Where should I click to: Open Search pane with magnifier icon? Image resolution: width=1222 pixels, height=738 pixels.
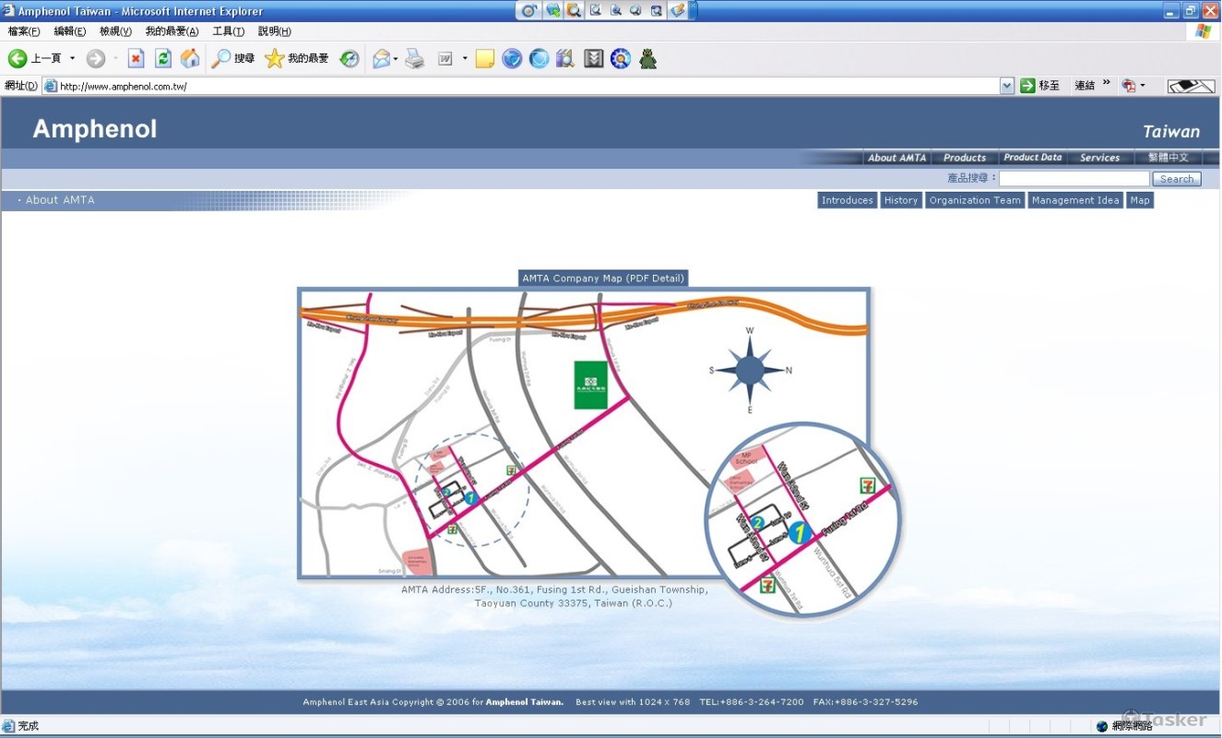coord(233,59)
